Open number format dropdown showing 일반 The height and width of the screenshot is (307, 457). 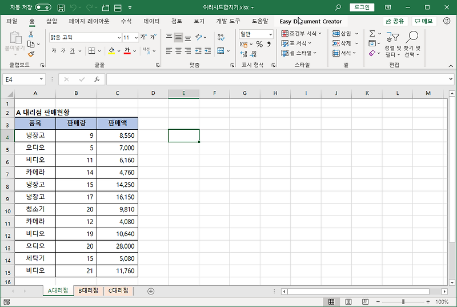point(270,34)
